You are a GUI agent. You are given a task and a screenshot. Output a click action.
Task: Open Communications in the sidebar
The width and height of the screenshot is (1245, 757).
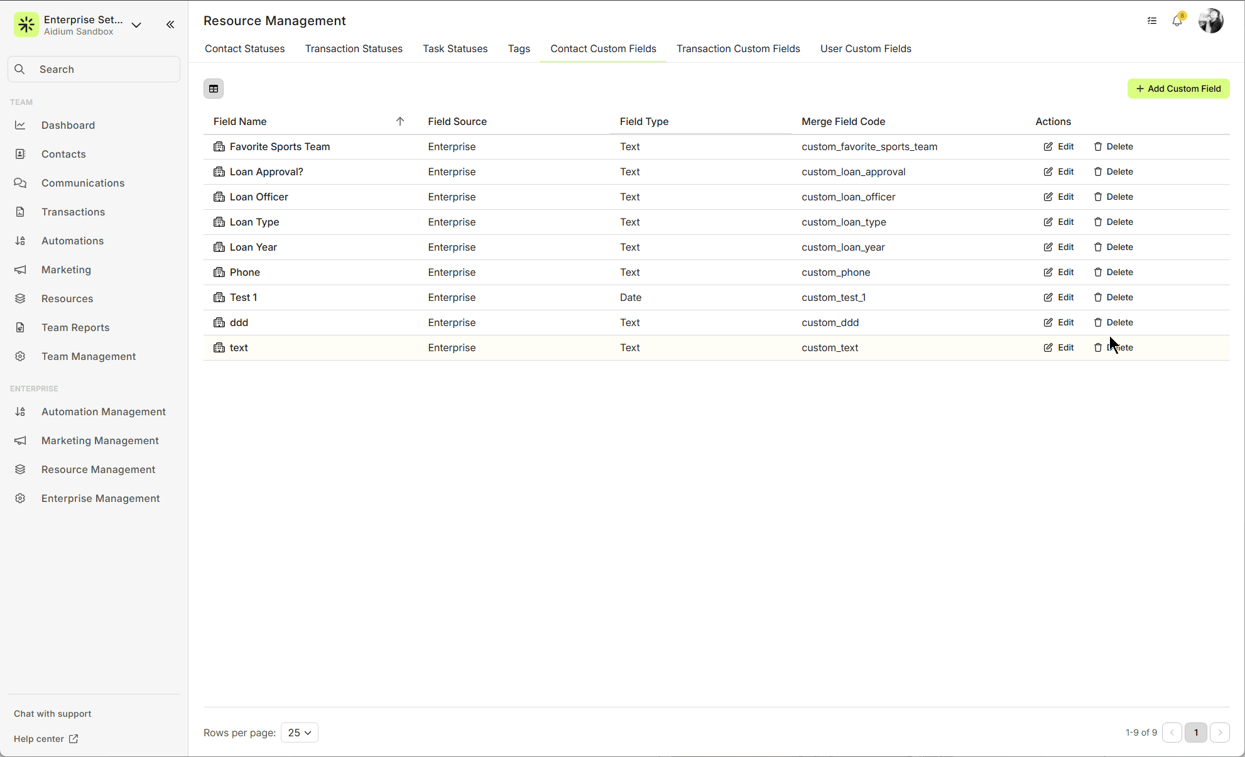point(83,183)
